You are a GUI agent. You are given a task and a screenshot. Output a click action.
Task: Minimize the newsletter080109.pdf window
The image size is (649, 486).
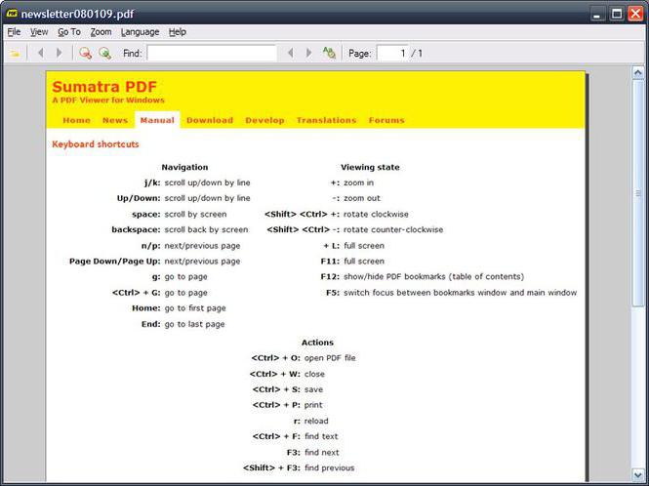pos(596,14)
